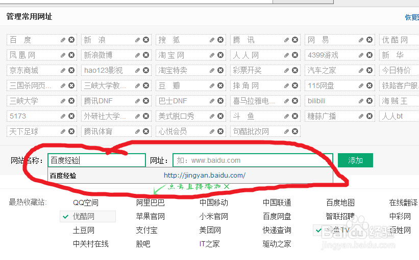419x260 pixels.
Task: Add QQ空间 from hot sites
Action: [x=86, y=203]
